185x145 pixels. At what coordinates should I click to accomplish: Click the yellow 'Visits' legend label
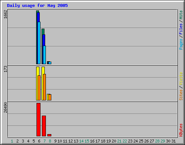click(x=181, y=79)
